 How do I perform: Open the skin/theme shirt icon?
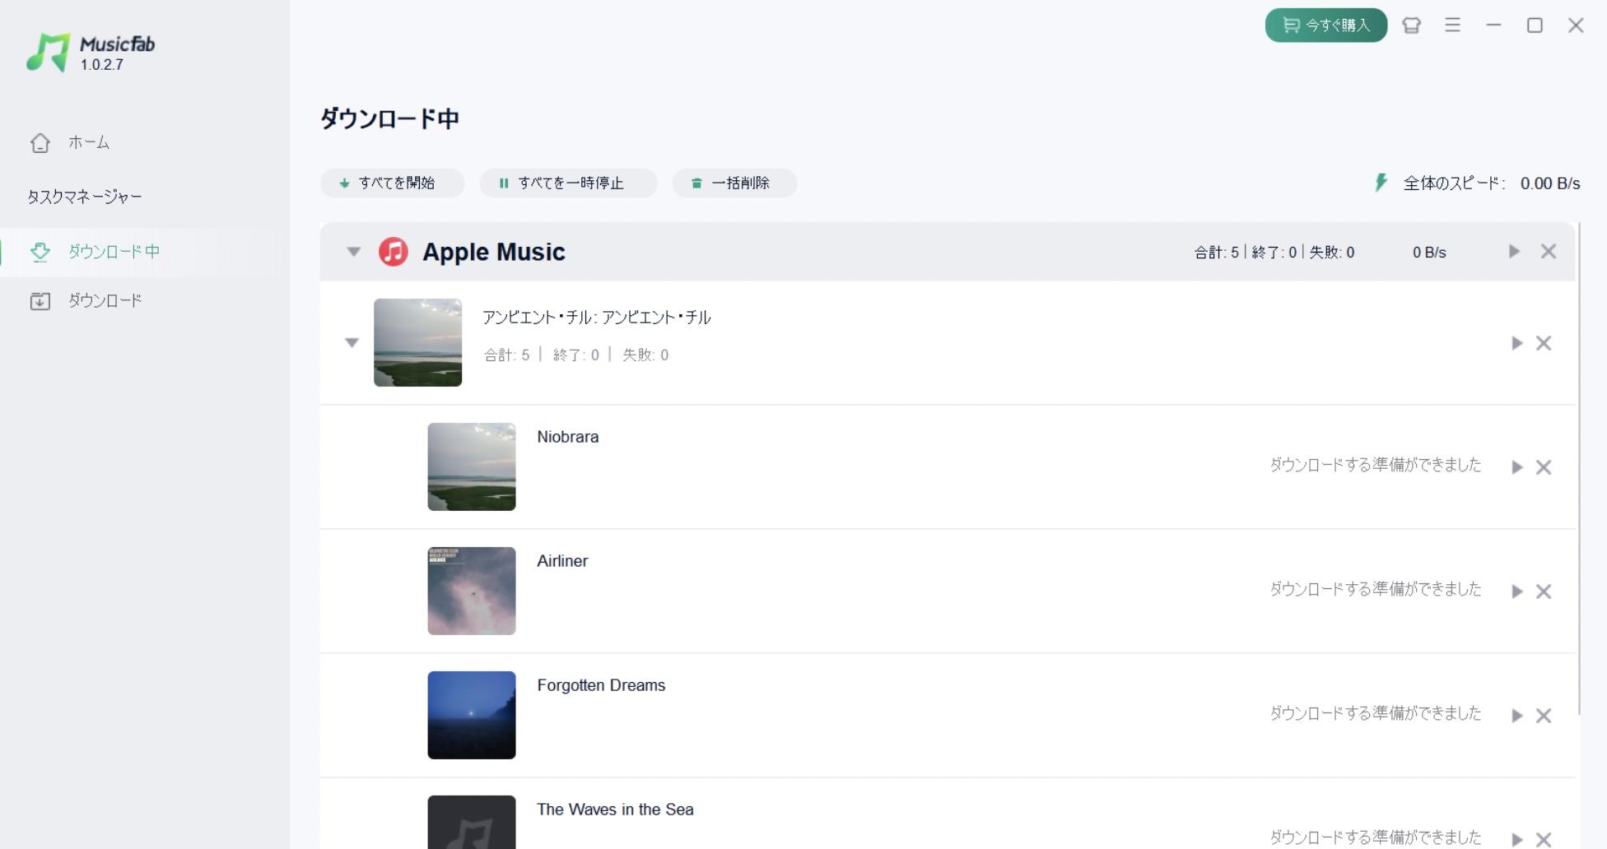(1411, 26)
